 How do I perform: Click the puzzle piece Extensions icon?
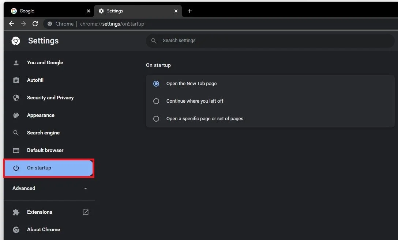16,212
